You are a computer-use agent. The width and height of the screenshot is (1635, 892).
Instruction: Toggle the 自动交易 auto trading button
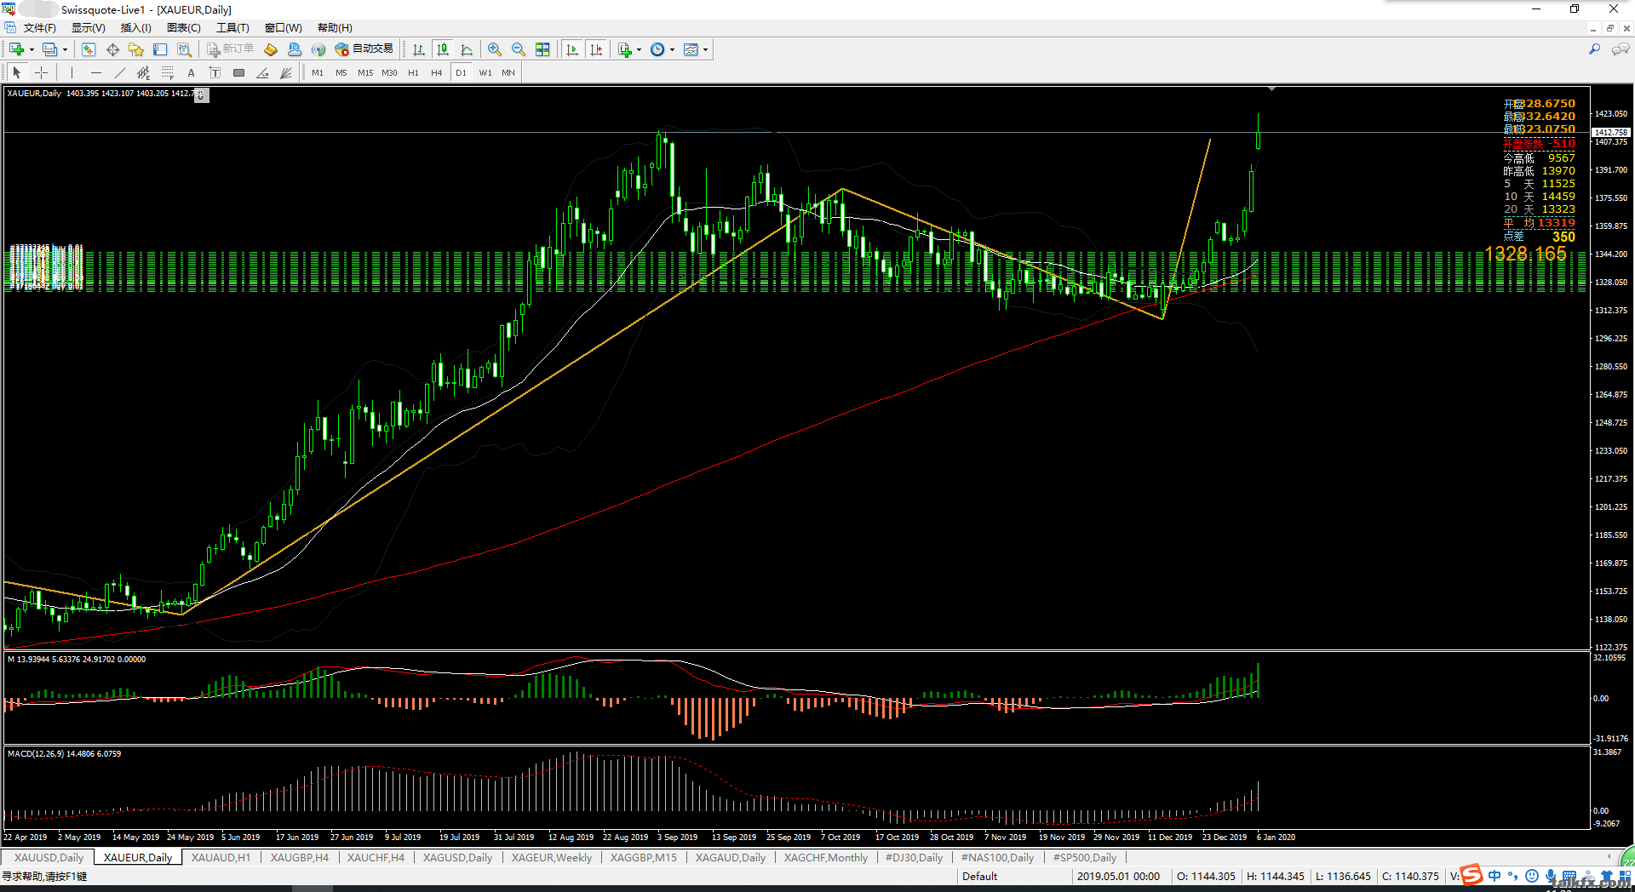tap(364, 49)
